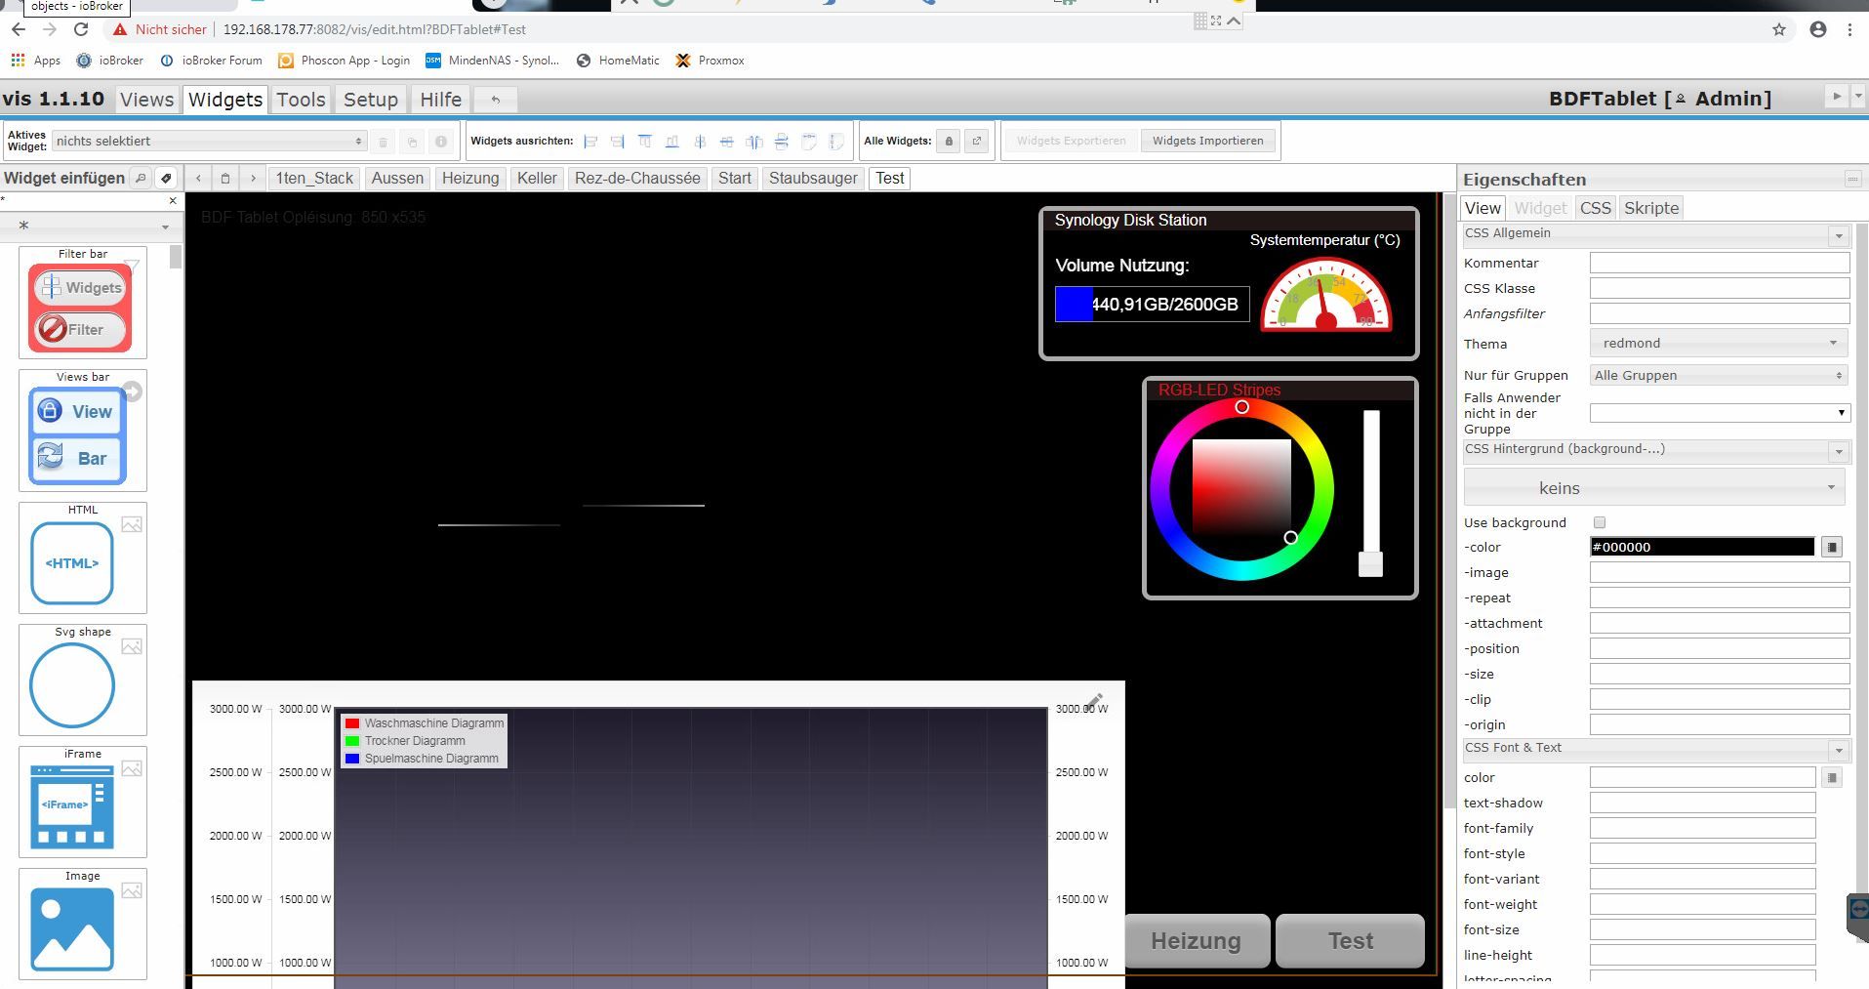Switch to the Heizung view tab
The height and width of the screenshot is (989, 1869).
[x=470, y=179]
